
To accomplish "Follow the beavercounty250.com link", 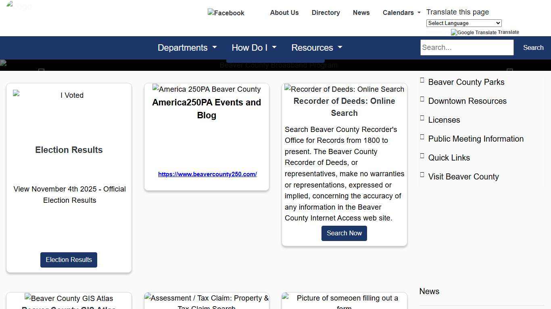I will (207, 174).
